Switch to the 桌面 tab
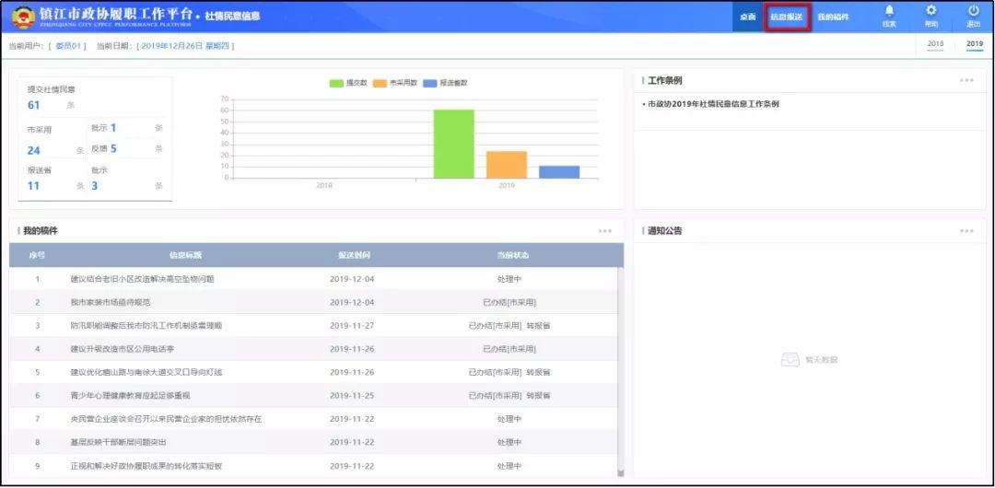This screenshot has height=488, width=995. (747, 17)
